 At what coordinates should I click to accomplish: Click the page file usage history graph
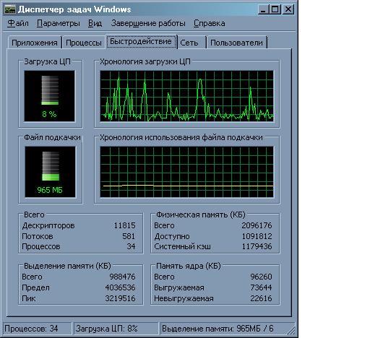[187, 172]
